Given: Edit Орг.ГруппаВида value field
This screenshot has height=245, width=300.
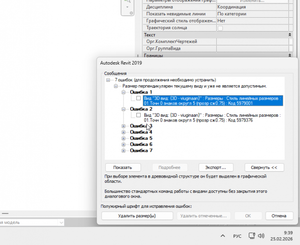Looking at the screenshot, I should click(x=252, y=48).
